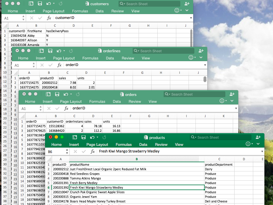The image size is (273, 205).
Task: Open the smiley feedback icon in products window
Action: point(248,144)
